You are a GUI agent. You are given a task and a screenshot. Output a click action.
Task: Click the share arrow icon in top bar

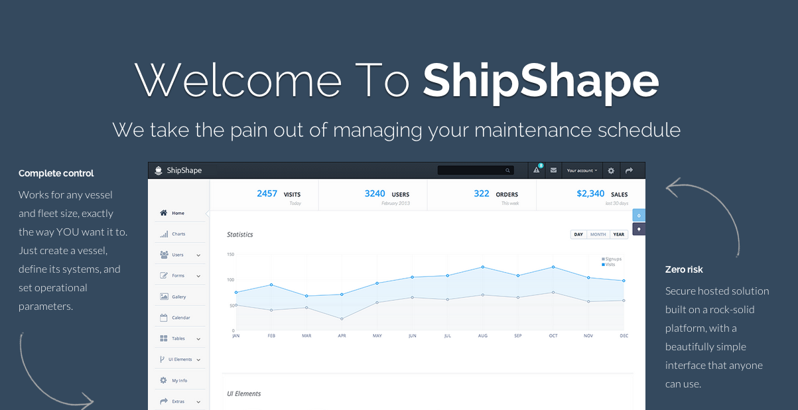coord(629,171)
